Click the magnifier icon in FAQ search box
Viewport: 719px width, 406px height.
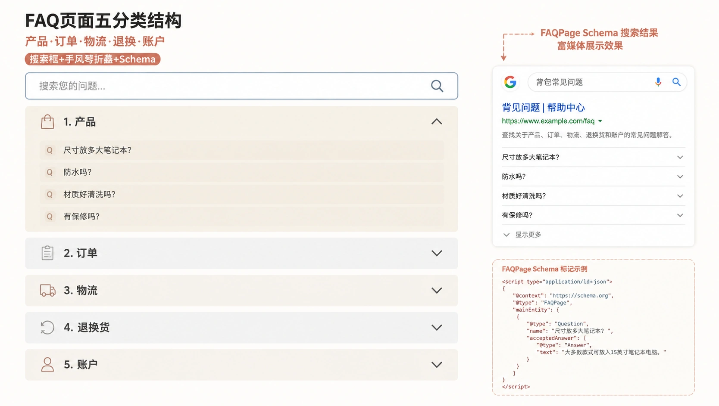[x=437, y=86]
